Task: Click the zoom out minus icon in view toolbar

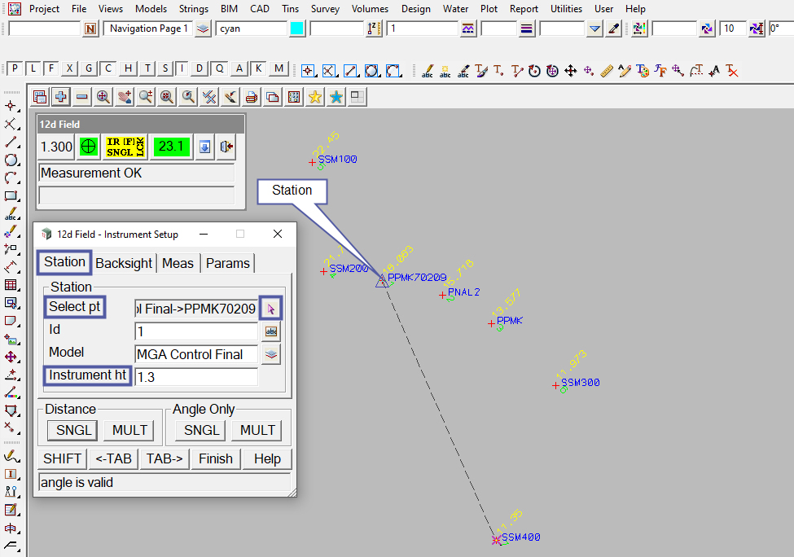Action: coord(82,98)
